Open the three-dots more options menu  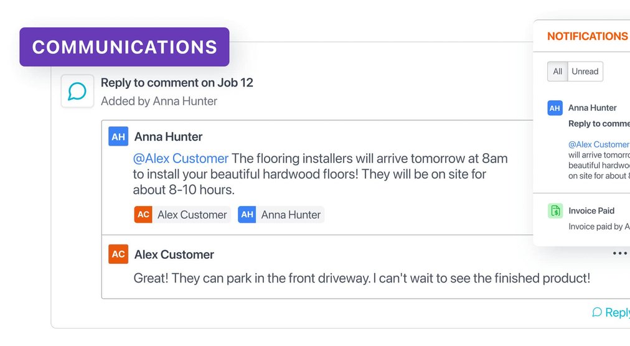[620, 253]
